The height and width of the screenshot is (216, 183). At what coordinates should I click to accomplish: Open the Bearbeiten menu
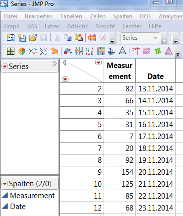[39, 16]
